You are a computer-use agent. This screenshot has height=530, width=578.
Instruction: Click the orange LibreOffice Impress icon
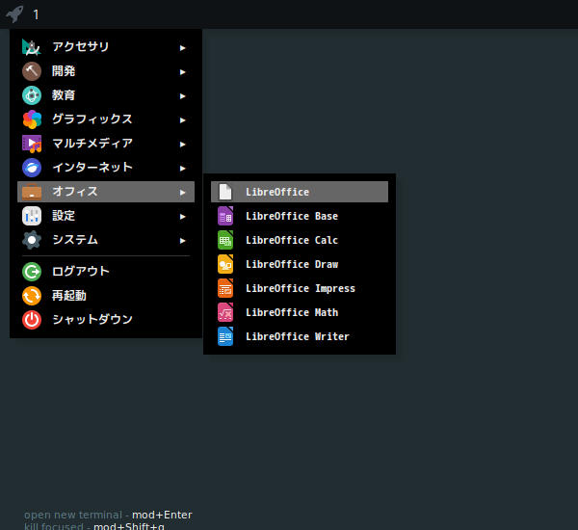225,288
